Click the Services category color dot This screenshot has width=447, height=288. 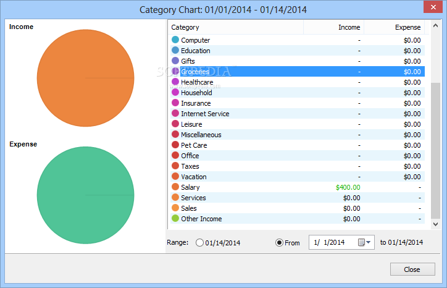[175, 197]
